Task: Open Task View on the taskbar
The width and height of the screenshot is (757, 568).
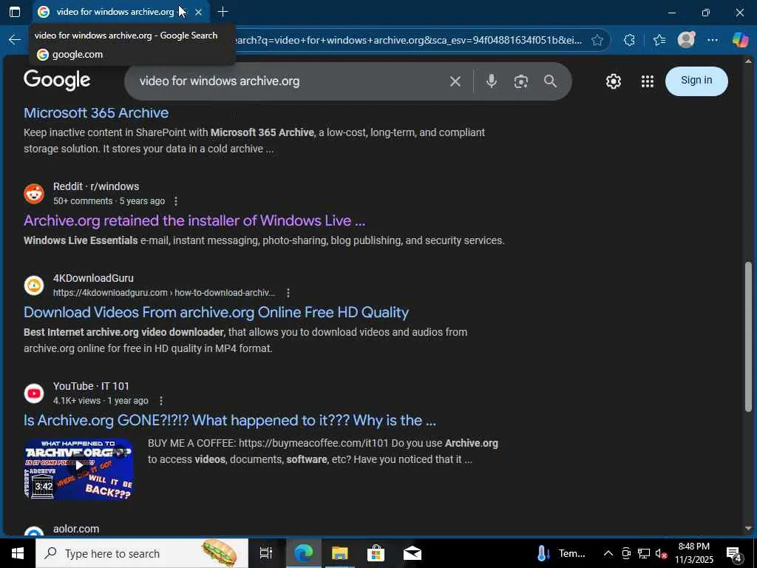Action: 266,553
